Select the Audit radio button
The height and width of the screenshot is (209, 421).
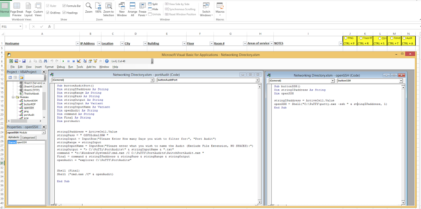pos(405,38)
